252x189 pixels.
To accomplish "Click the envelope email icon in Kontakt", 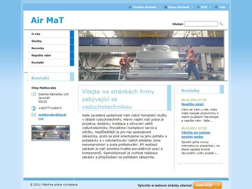I will 33,115.
